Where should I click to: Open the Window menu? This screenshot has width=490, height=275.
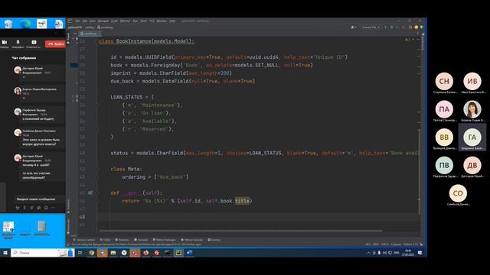pyautogui.click(x=162, y=21)
